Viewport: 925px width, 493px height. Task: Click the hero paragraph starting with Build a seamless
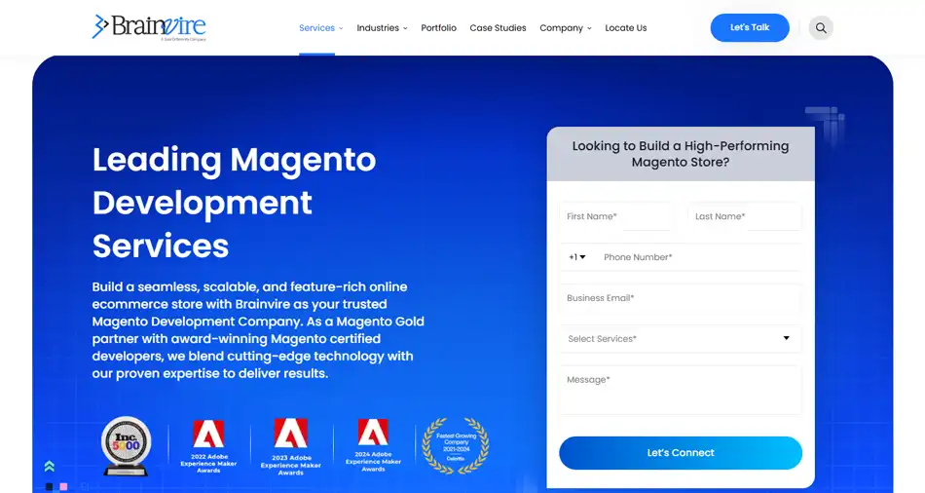(x=258, y=330)
